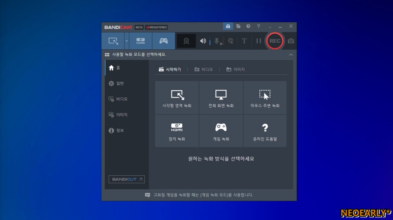This screenshot has width=393, height=220.
Task: Open the BANDICUT link button
Action: 127,179
